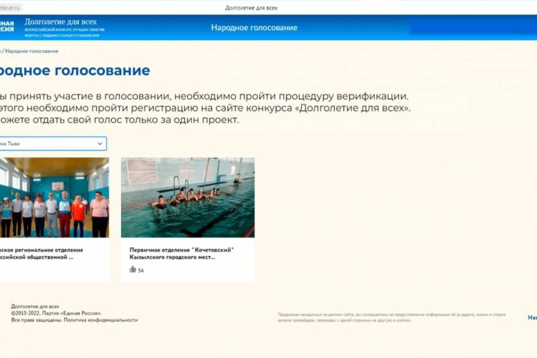The image size is (537, 358).
Task: Click the browser address bar
Action: (x=11, y=8)
